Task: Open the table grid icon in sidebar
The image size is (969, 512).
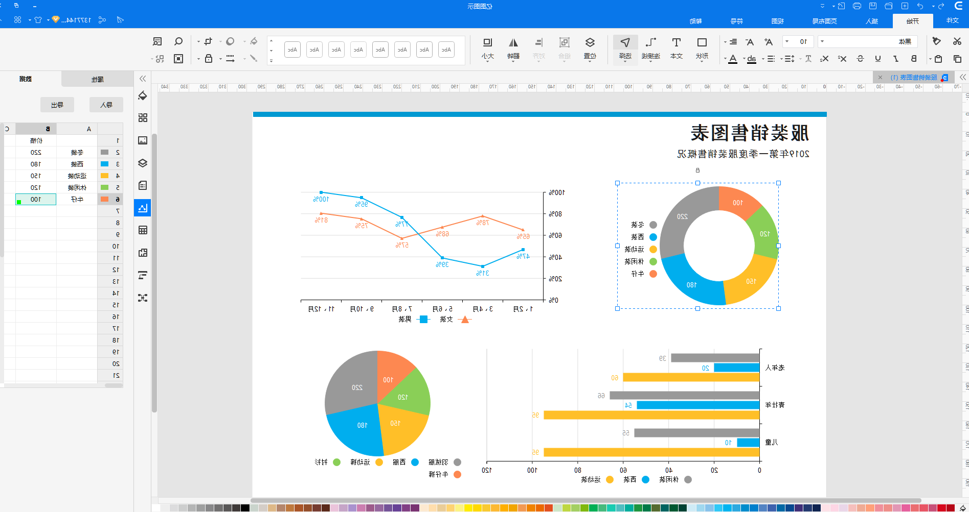Action: point(143,230)
